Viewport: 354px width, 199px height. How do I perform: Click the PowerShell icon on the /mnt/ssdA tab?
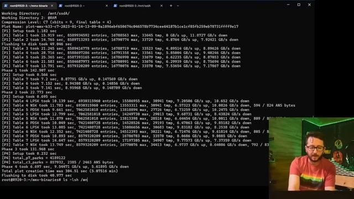tap(116, 6)
